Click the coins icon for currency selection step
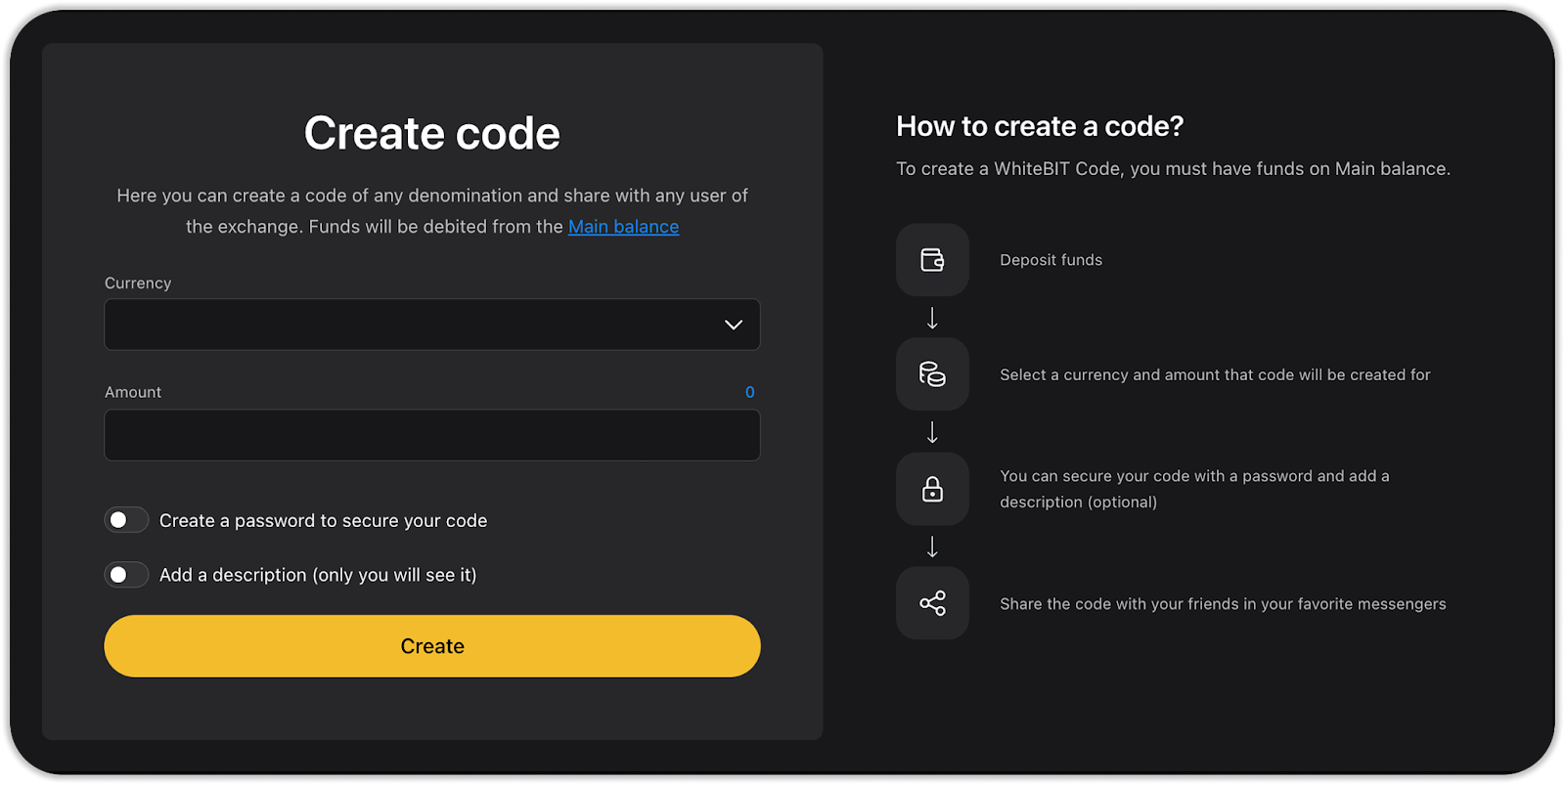 932,374
